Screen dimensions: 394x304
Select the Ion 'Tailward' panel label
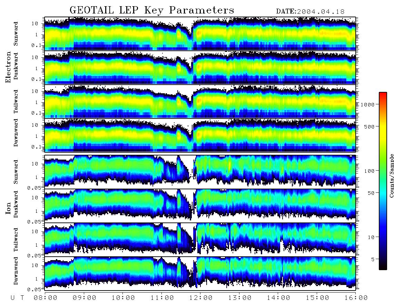pyautogui.click(x=16, y=240)
